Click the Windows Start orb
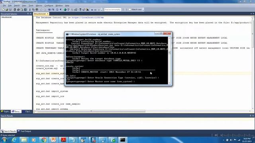 (4, 140)
